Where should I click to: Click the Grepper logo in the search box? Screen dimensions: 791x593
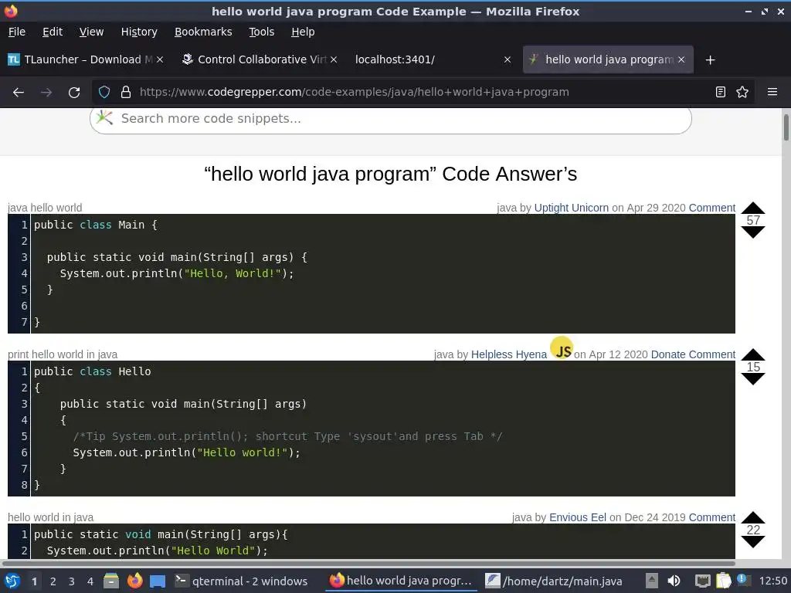tap(104, 118)
